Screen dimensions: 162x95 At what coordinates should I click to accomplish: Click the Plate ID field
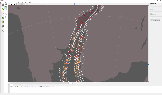tap(156, 11)
